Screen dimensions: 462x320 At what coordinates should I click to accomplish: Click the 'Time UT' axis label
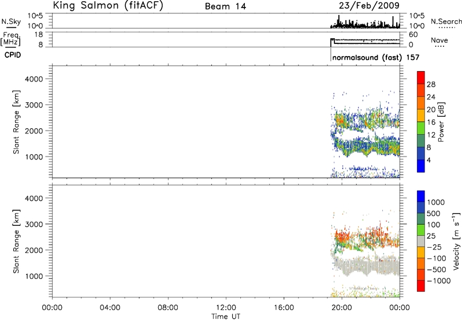pos(226,317)
